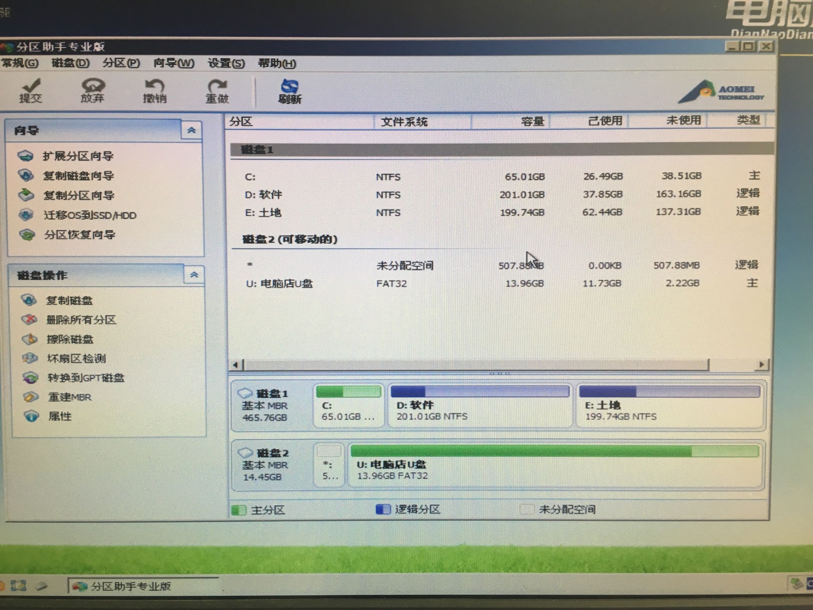Collapse the 磁盘操作 panel with its chevron
The height and width of the screenshot is (610, 813).
[x=194, y=275]
